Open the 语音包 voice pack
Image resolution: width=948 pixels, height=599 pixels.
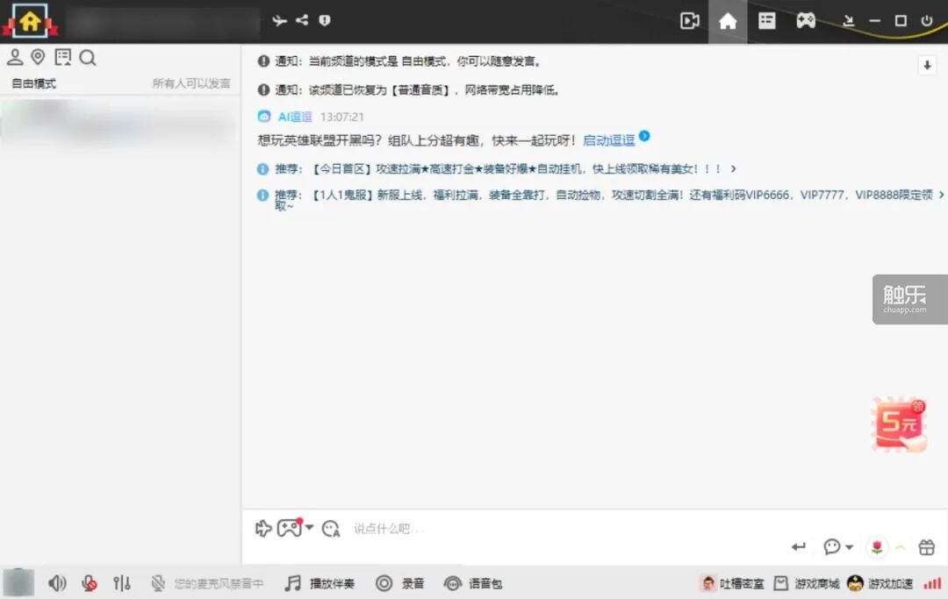click(472, 583)
